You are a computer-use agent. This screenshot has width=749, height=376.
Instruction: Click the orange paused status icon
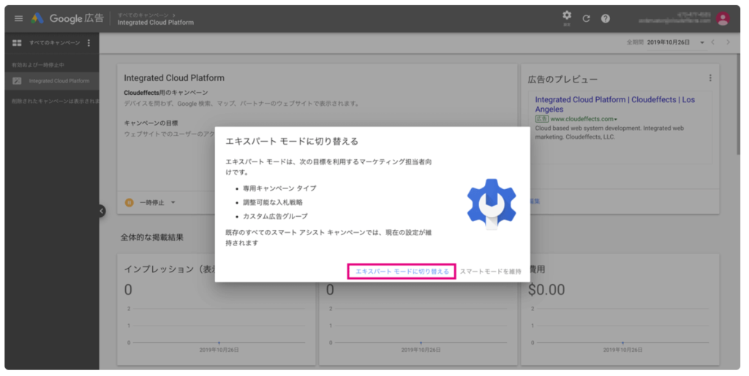pyautogui.click(x=129, y=202)
